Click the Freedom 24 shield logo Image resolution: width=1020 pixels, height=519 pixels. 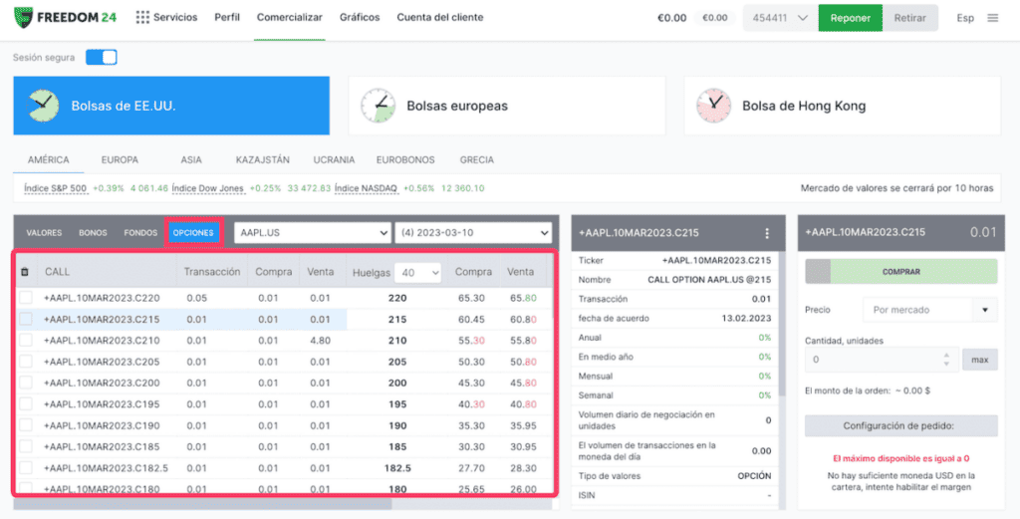click(24, 18)
